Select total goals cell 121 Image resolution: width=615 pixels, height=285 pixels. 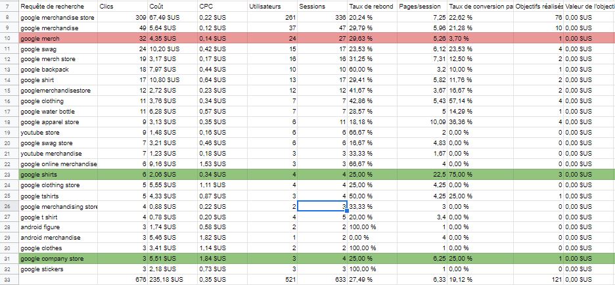[x=539, y=280]
